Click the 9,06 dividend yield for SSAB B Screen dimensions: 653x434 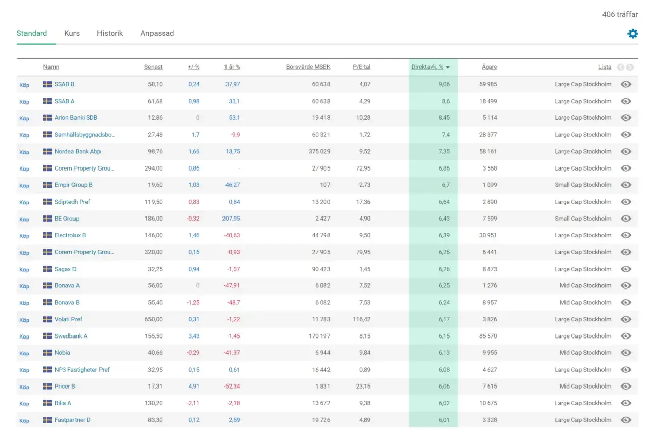[444, 84]
